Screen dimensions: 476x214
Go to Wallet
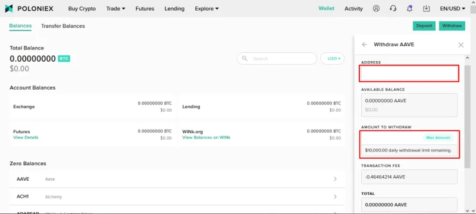(x=326, y=8)
